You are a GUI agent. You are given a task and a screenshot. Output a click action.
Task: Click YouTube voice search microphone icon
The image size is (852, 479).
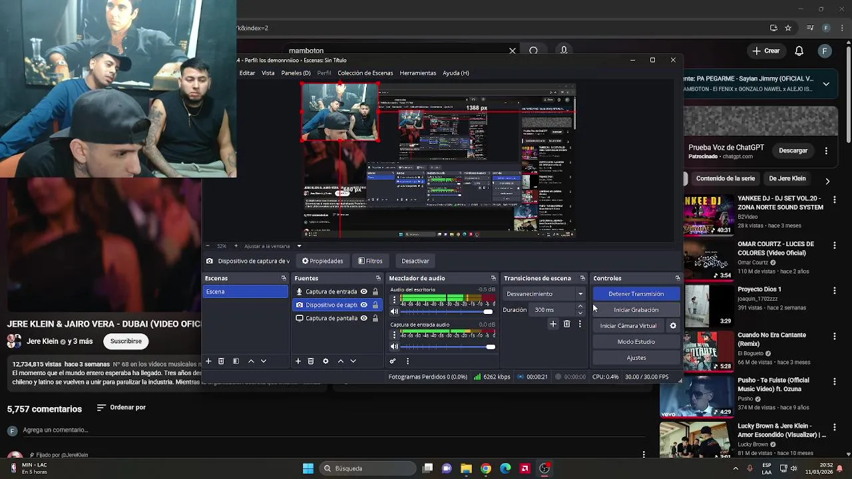point(564,51)
